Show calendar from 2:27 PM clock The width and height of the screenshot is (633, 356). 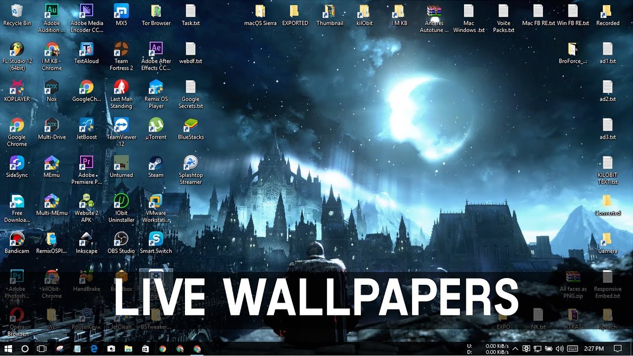coord(594,349)
